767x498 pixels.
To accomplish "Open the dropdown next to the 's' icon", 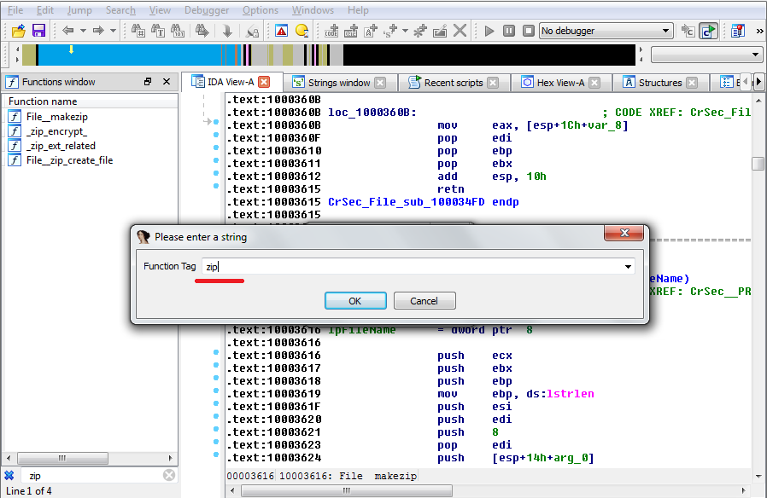I will tap(405, 31).
